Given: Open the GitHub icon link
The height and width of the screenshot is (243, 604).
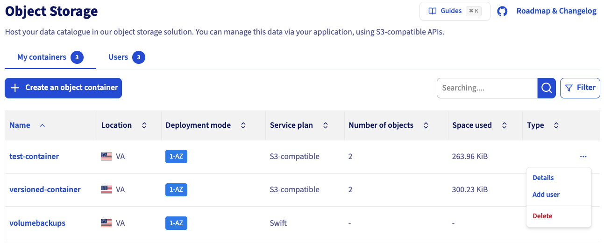Looking at the screenshot, I should click(502, 11).
